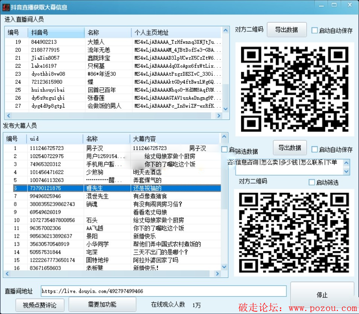Click danmaku text 弄套煤气的

147,180
